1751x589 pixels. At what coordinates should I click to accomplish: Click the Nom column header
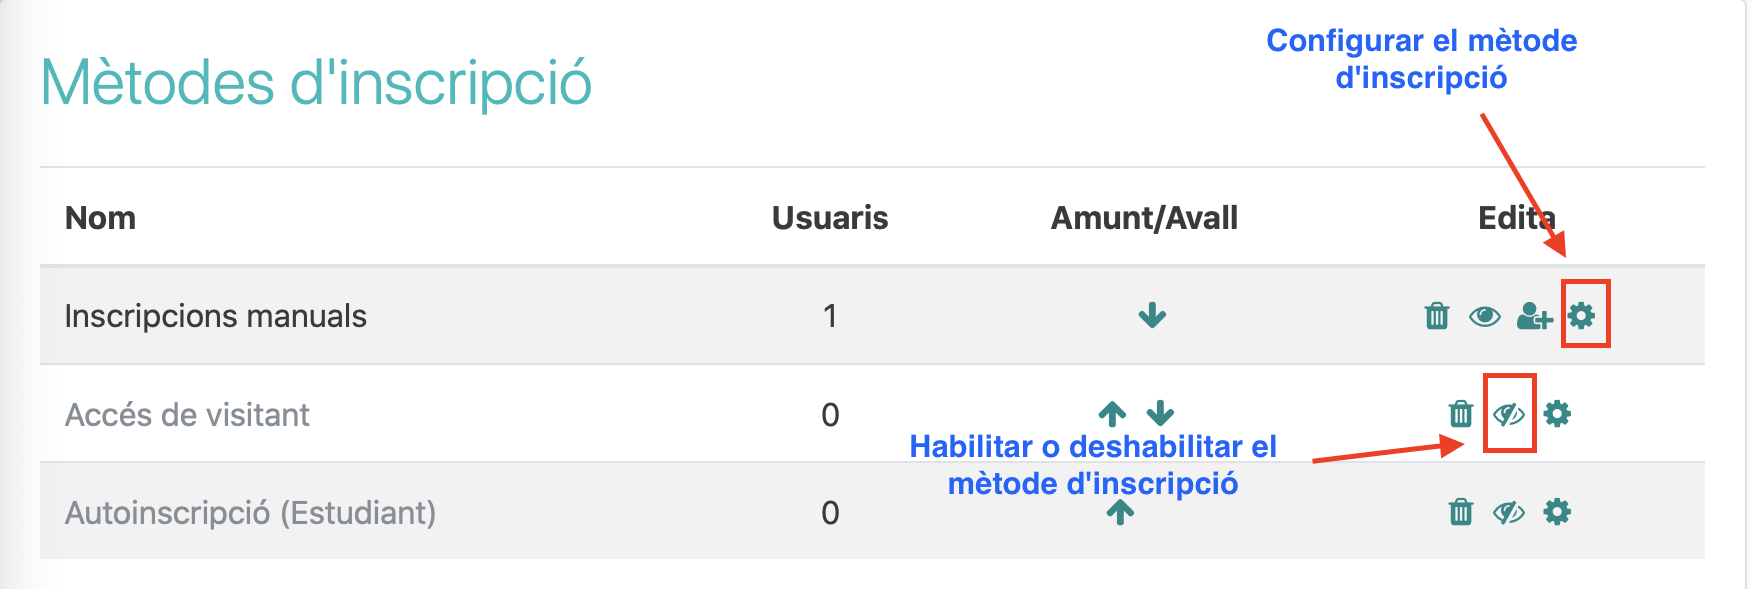click(x=100, y=218)
